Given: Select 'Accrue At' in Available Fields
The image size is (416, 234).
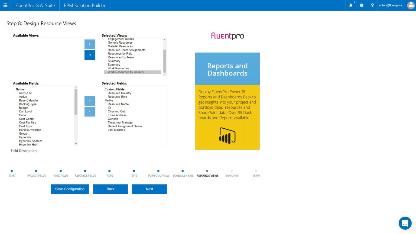Looking at the screenshot, I should click(25, 93).
